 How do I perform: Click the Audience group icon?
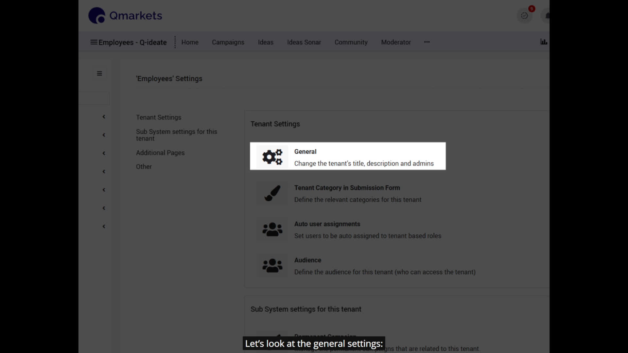pos(272,266)
